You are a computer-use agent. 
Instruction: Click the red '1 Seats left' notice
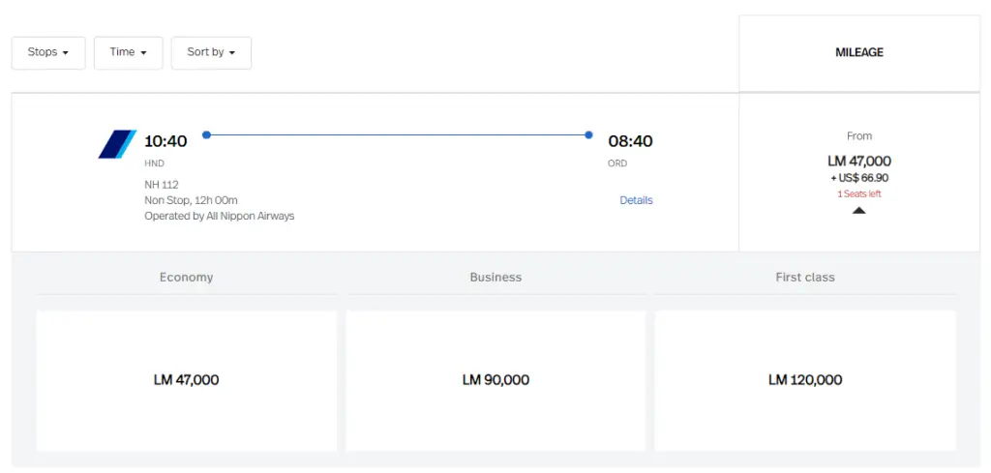tap(858, 193)
